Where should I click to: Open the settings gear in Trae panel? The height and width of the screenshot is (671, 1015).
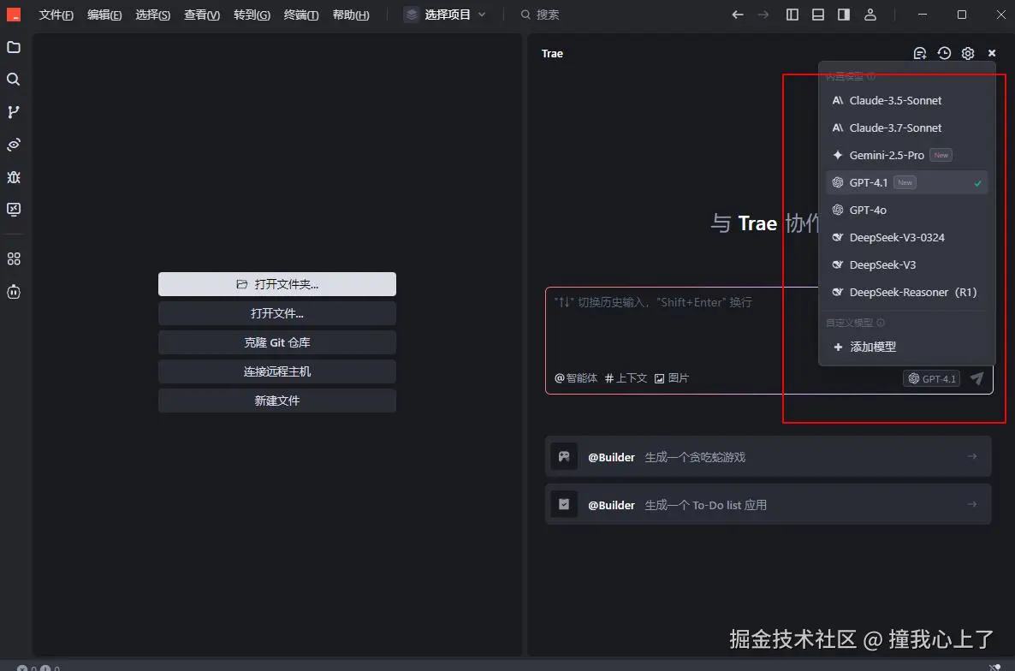click(x=968, y=53)
